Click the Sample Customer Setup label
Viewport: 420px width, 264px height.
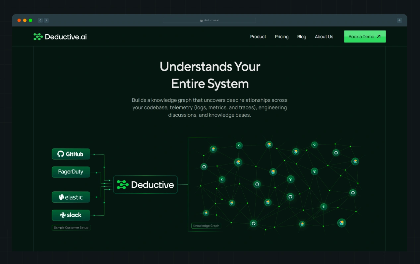coord(71,228)
